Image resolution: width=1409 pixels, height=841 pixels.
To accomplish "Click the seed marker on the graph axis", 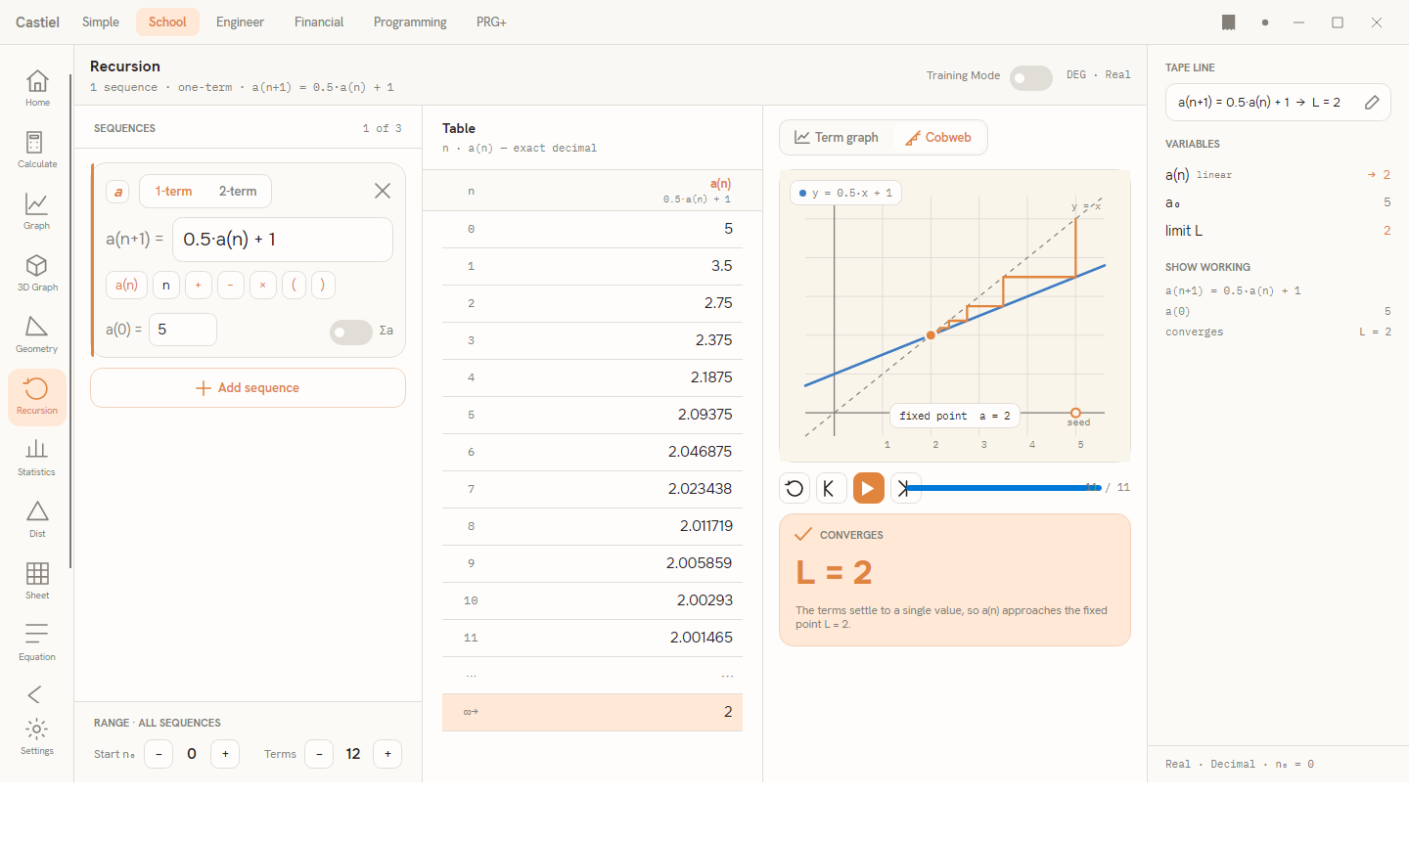I will 1076,414.
